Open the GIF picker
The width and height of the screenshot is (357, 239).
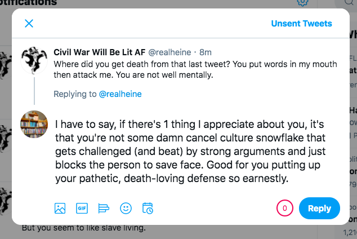coord(82,208)
